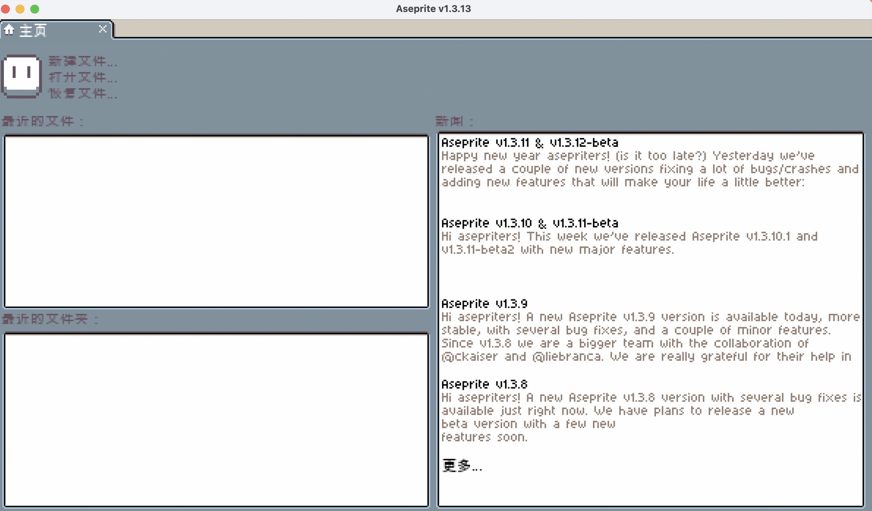This screenshot has height=511, width=872.
Task: Click the macOS green zoom window button
Action: point(35,9)
